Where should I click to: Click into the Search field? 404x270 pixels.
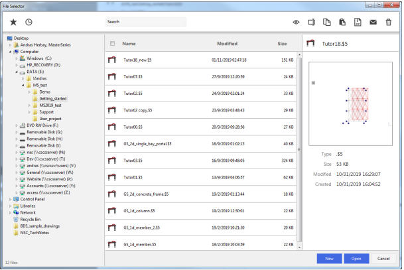146,22
